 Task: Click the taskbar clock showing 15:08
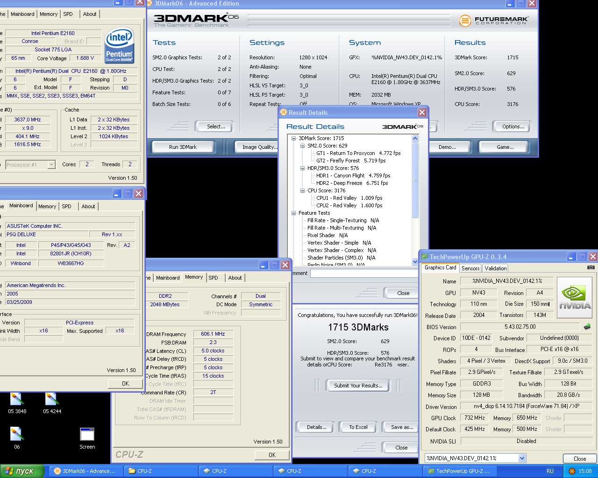[585, 471]
